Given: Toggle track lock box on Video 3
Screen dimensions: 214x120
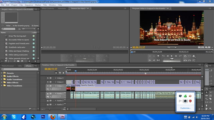Looking at the screenshot, I should coord(53,78).
